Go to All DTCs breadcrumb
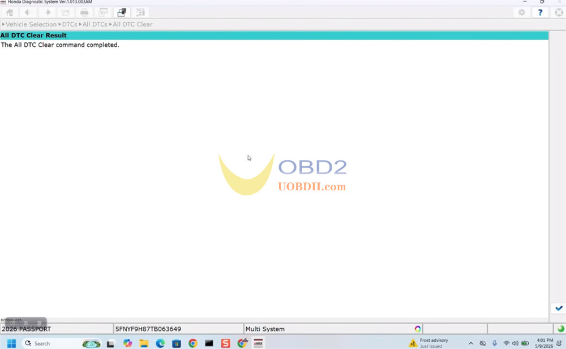566x349 pixels. point(95,24)
